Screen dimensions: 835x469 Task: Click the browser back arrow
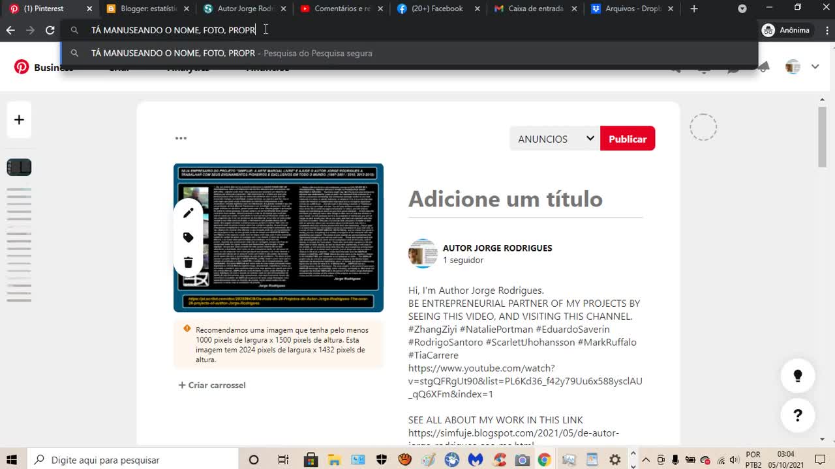(10, 31)
